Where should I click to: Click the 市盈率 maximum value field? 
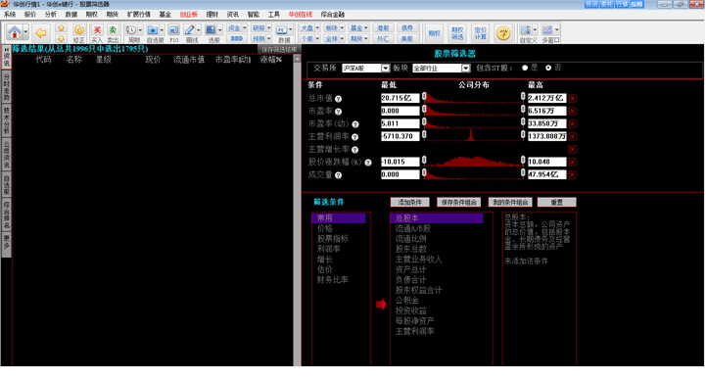(x=547, y=111)
